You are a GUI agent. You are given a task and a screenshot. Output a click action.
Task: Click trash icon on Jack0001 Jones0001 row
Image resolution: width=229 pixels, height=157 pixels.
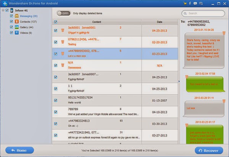[63, 30]
